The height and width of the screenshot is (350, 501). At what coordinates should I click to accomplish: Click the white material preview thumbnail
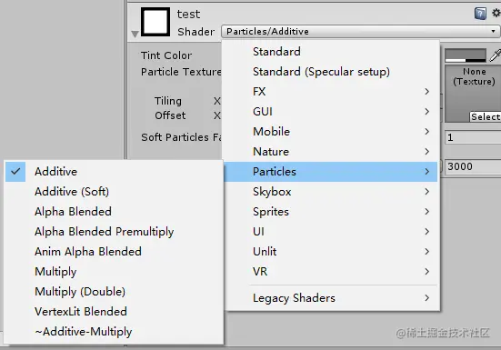point(155,22)
